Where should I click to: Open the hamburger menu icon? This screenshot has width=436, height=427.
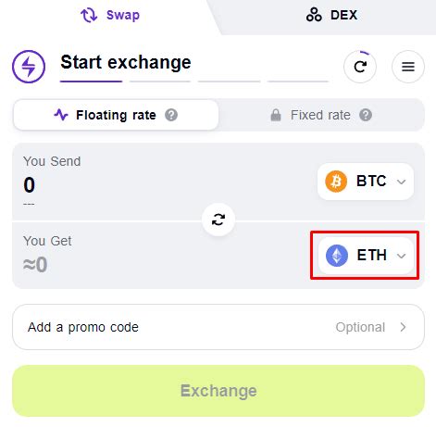pyautogui.click(x=408, y=67)
